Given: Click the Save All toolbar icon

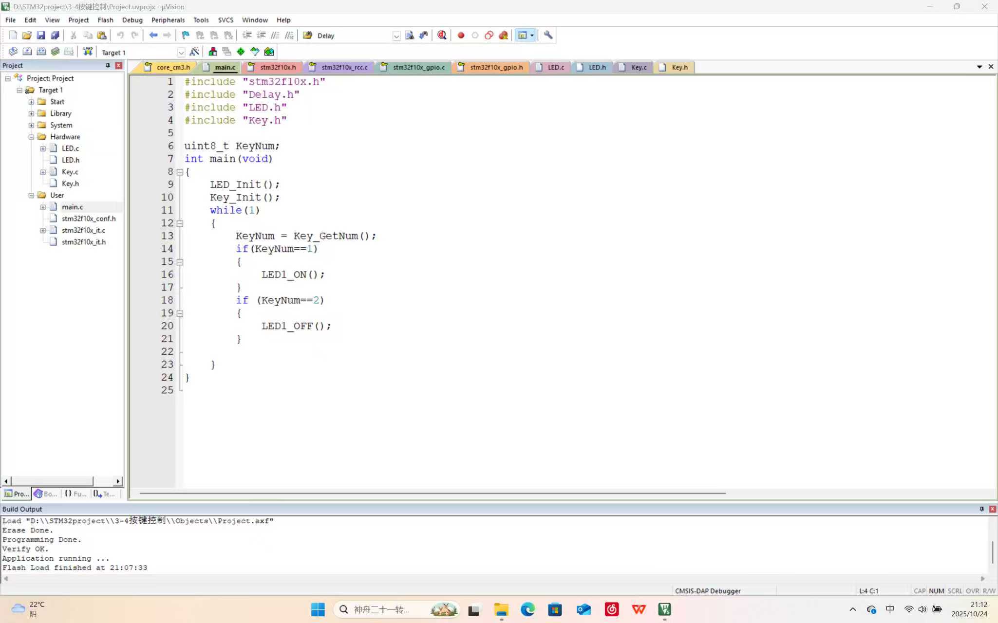Looking at the screenshot, I should pos(55,35).
